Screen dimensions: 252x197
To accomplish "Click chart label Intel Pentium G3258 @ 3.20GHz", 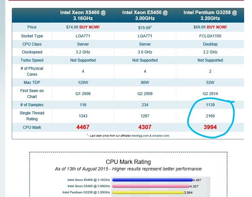I will pyautogui.click(x=86, y=192).
